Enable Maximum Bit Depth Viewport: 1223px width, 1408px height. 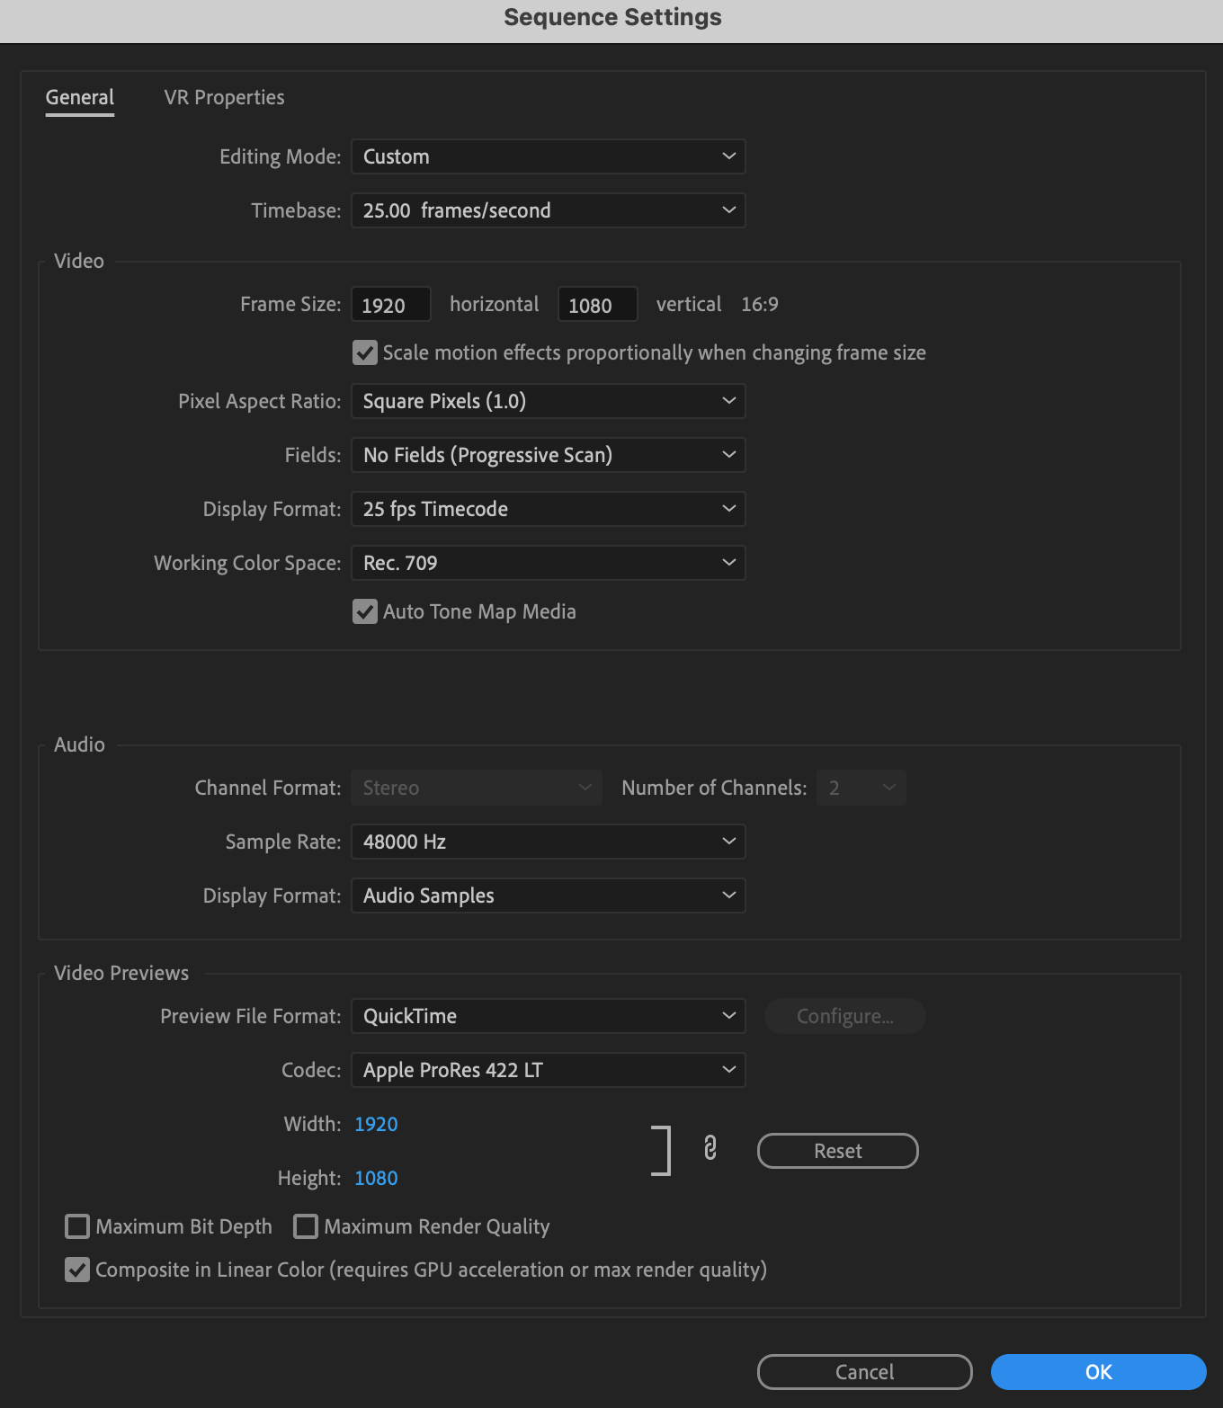pos(76,1226)
